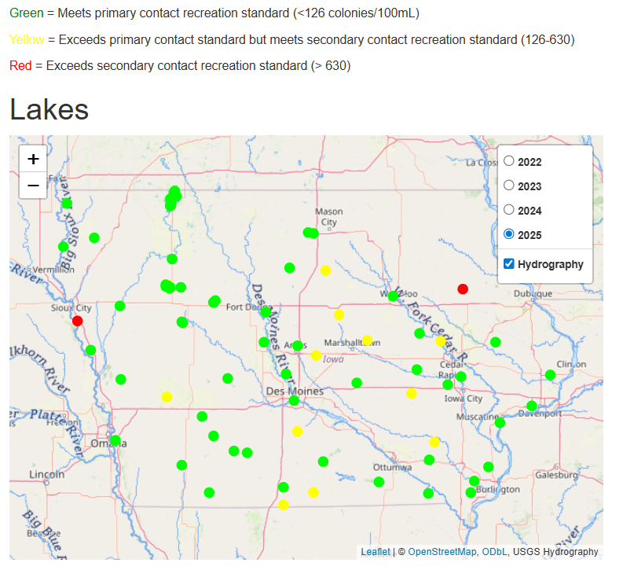Select the 2022 radio button
Screen dimensions: 623x570
tap(509, 161)
